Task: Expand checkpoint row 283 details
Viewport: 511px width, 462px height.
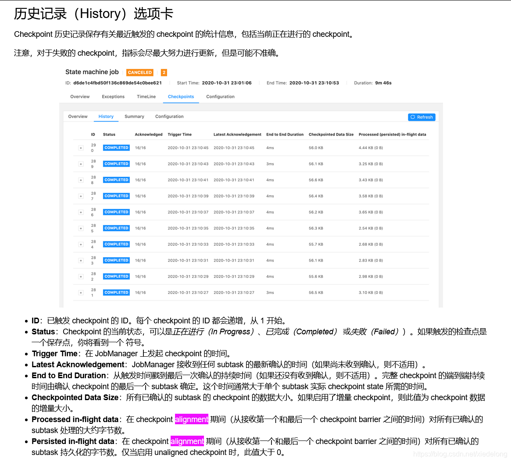Action: 81,261
